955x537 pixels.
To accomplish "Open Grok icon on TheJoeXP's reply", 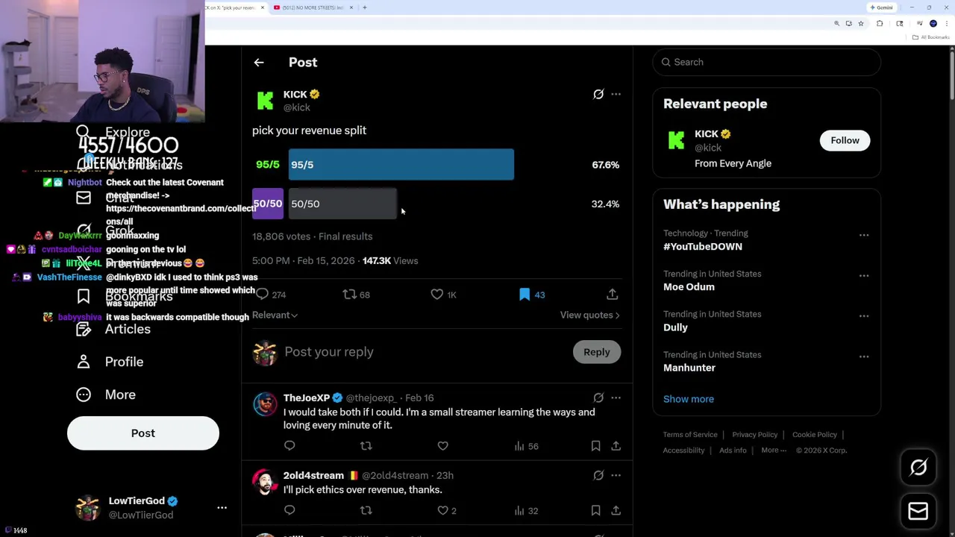I will tap(598, 398).
